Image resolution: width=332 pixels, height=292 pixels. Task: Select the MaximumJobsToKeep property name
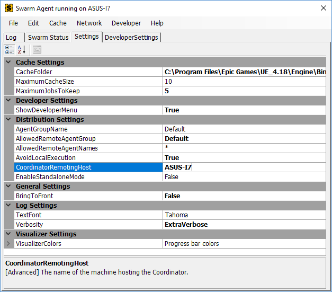(x=88, y=91)
